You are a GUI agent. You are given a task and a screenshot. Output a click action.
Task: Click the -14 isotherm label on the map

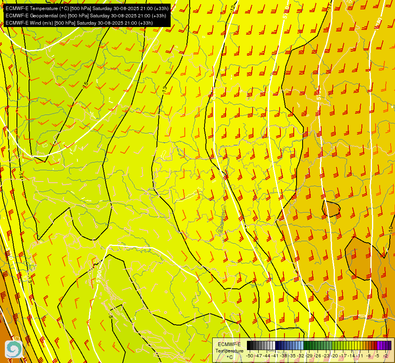click(x=21, y=175)
